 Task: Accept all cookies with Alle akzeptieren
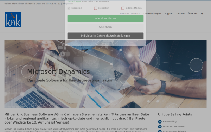pyautogui.click(x=105, y=19)
